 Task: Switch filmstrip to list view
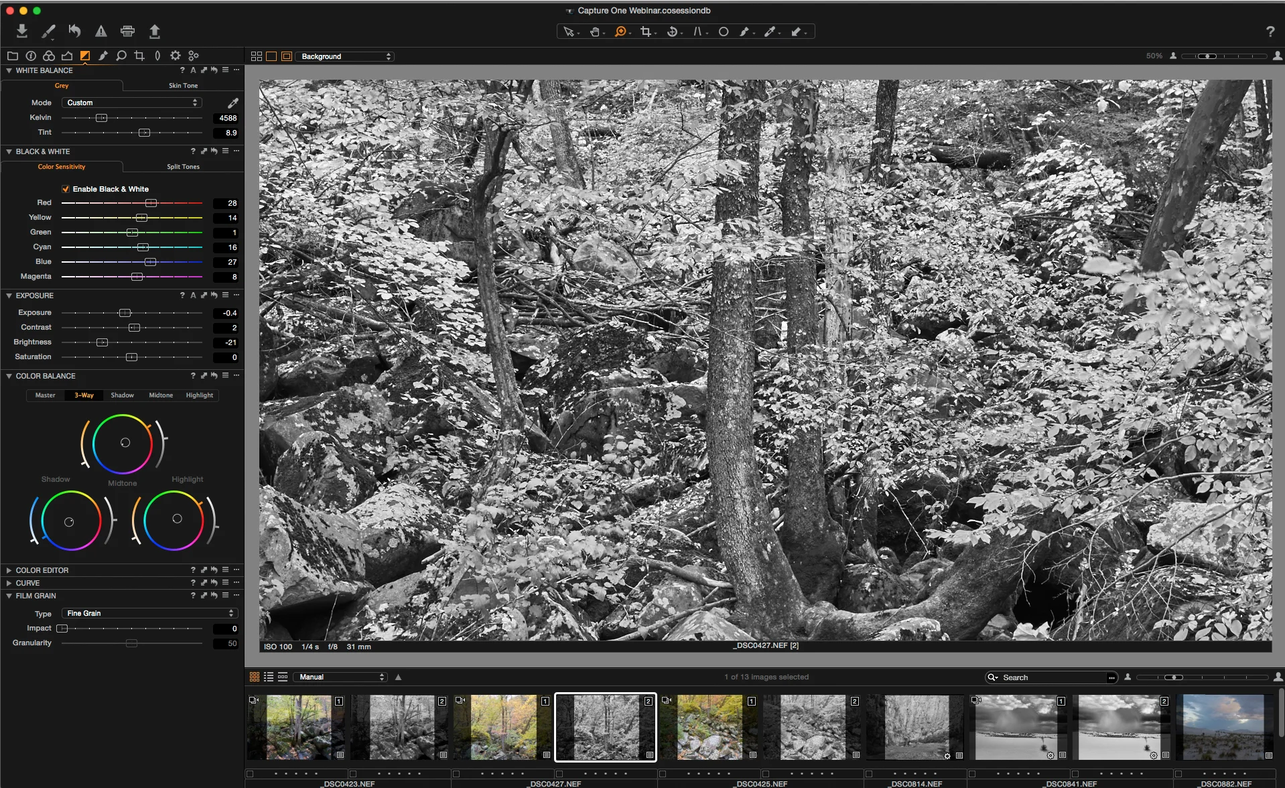tap(269, 677)
